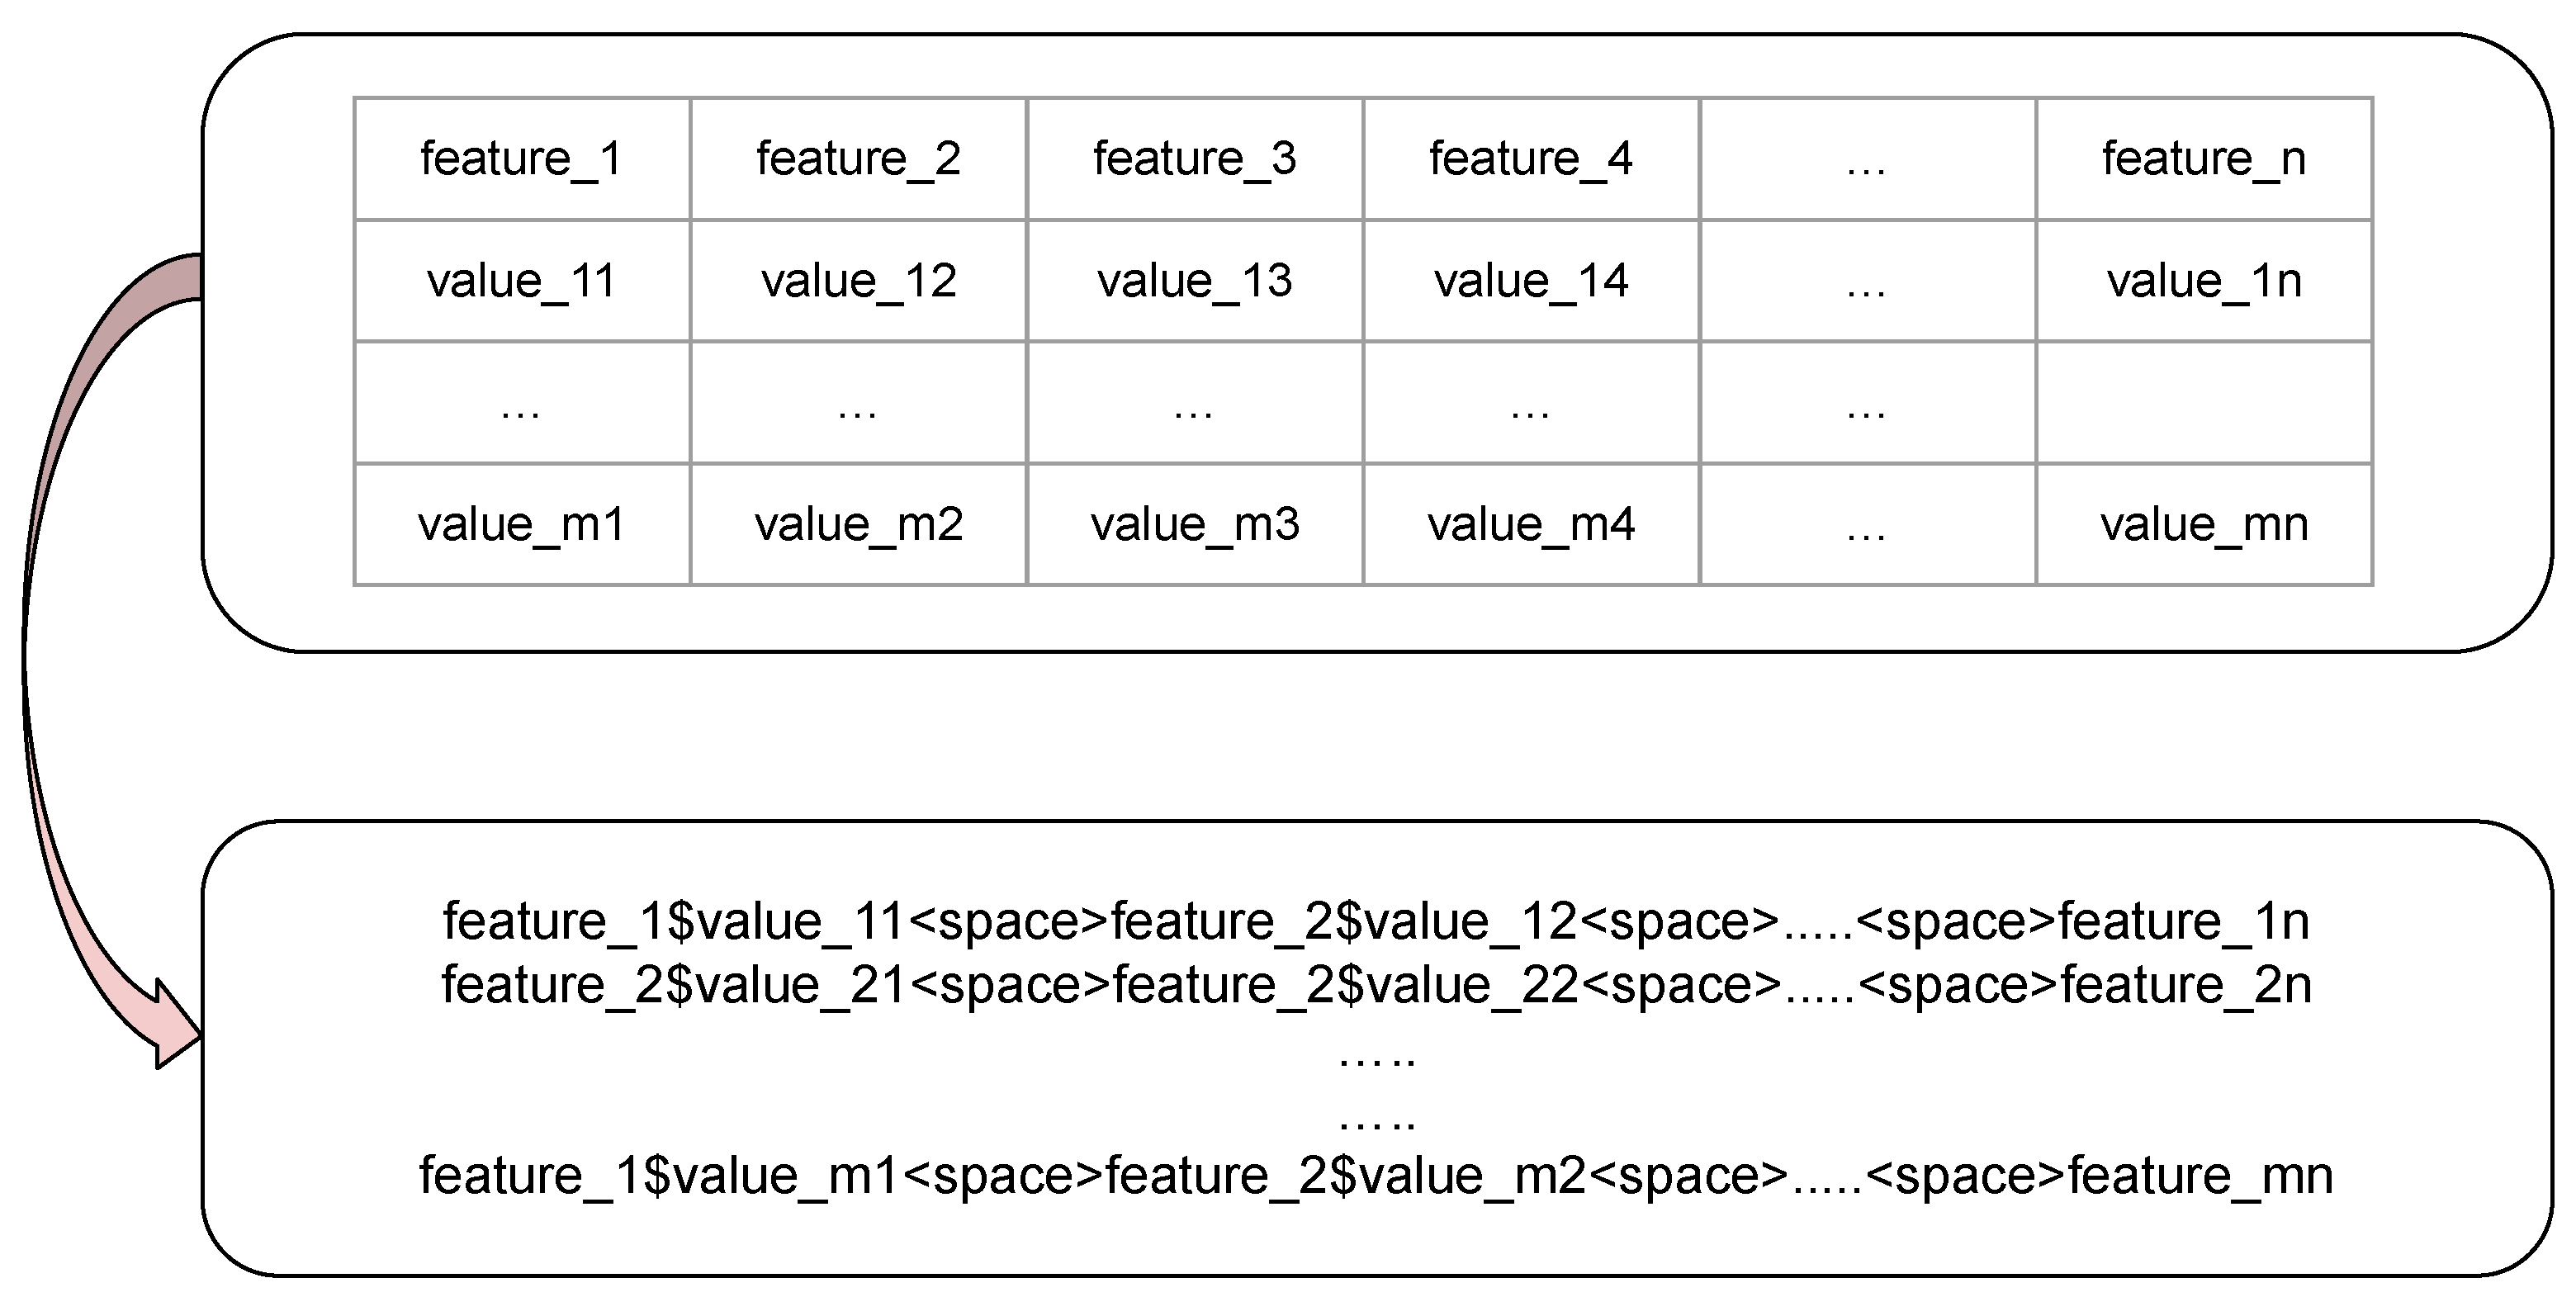Click the value_m1 table cell
The image size is (2576, 1297).
tap(521, 524)
